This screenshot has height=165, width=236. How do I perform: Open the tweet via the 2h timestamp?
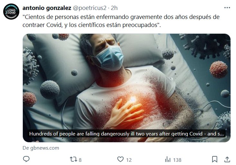tap(114, 8)
